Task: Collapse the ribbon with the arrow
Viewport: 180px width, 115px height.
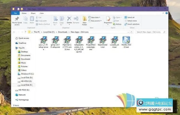Action: point(163,13)
